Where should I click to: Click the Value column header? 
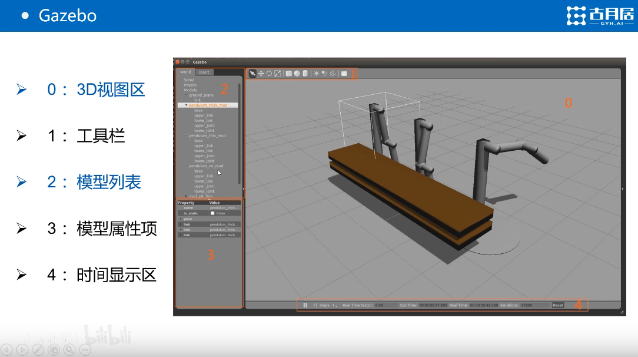point(214,203)
